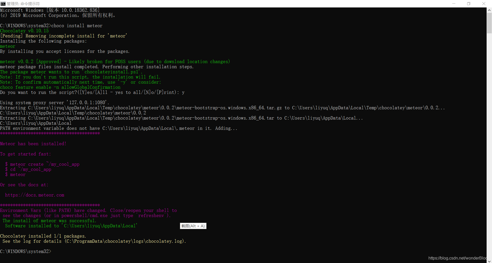Click 'By installing you accept licenses' line
The image size is (492, 263).
[x=65, y=51]
